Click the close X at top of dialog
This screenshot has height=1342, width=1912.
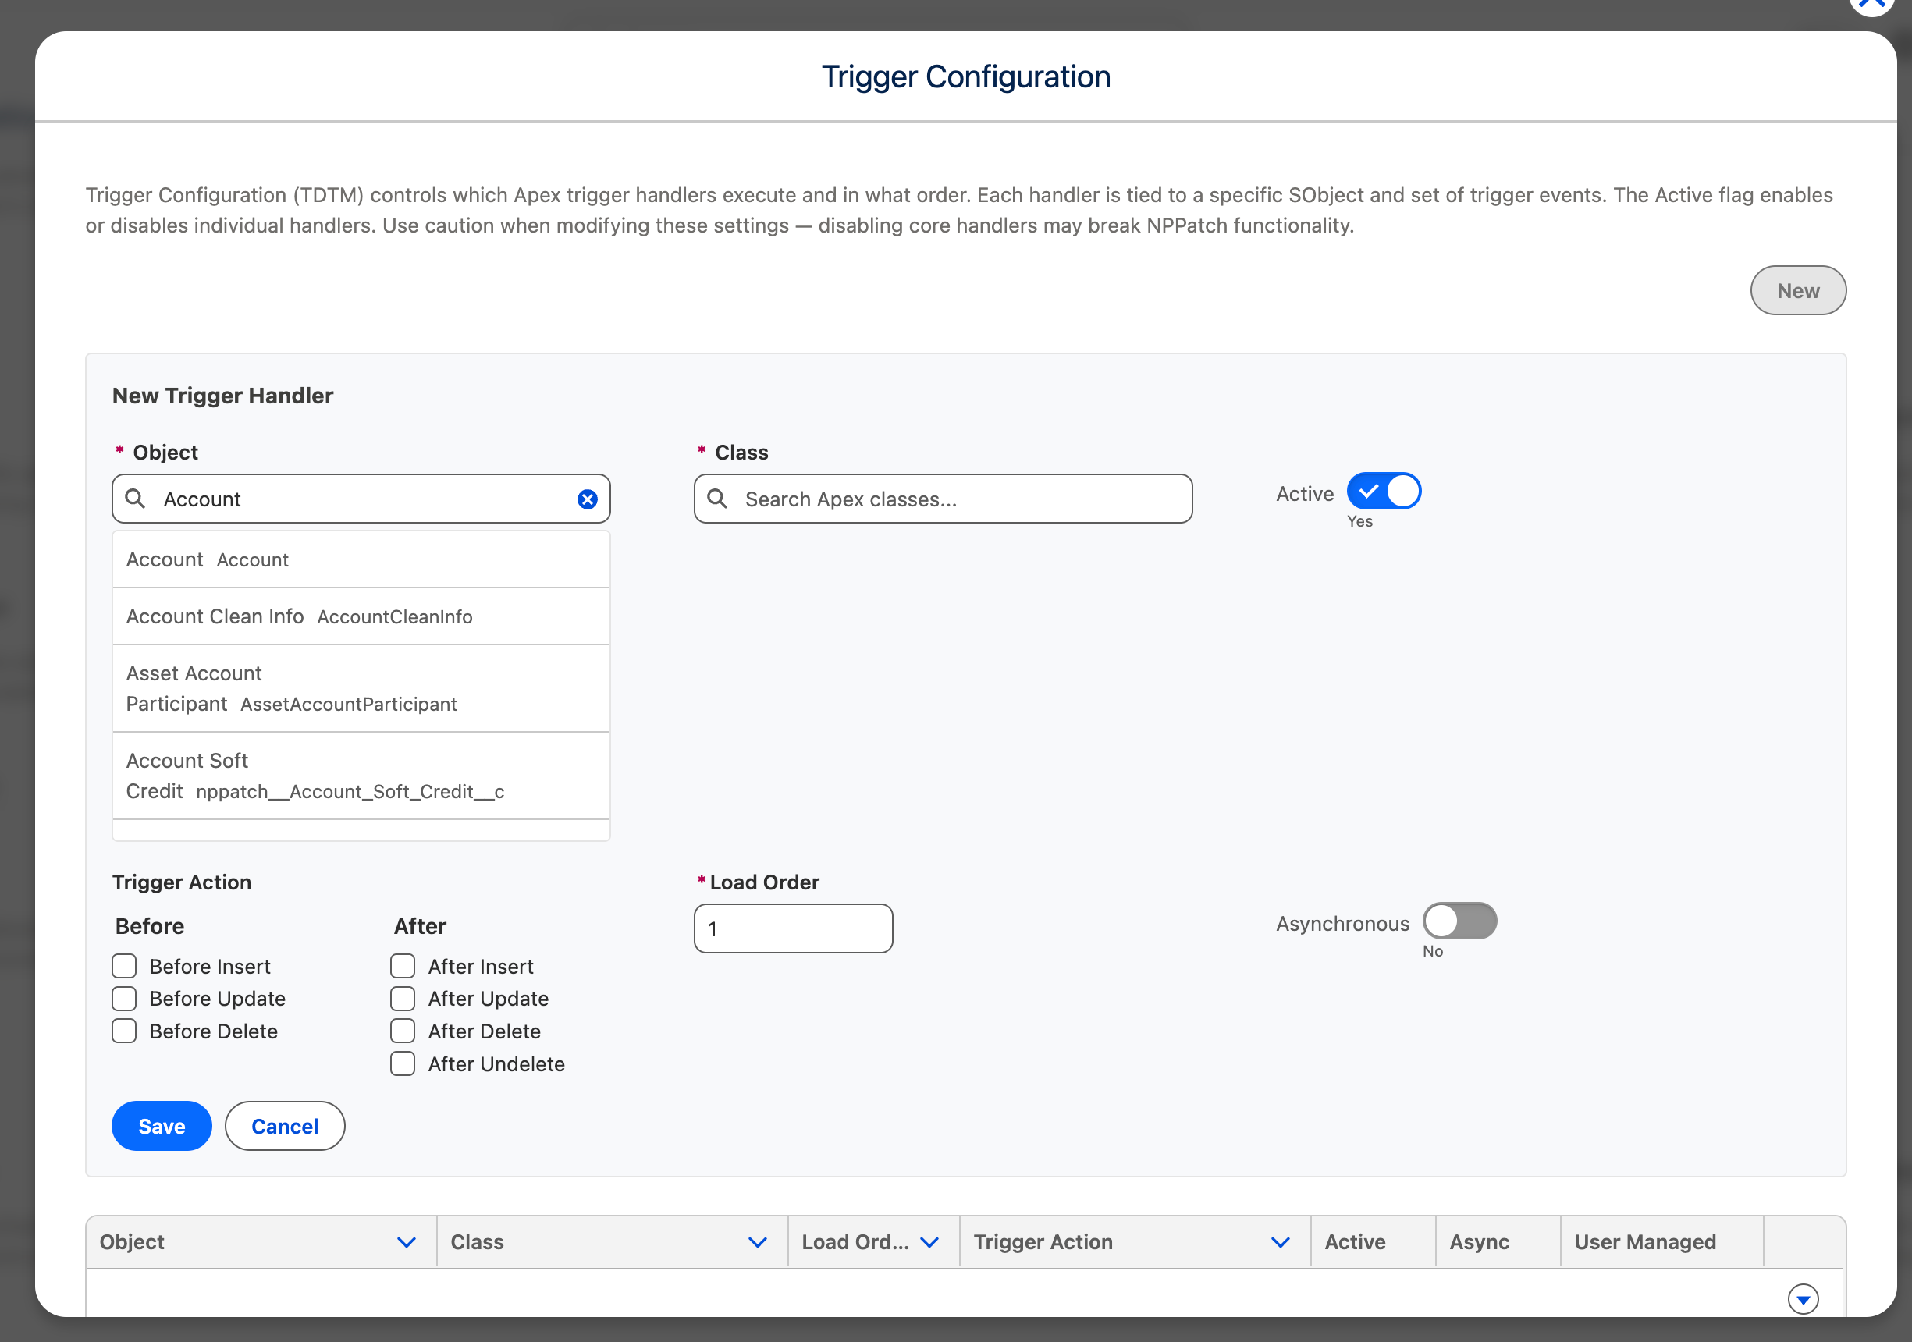(x=1871, y=5)
